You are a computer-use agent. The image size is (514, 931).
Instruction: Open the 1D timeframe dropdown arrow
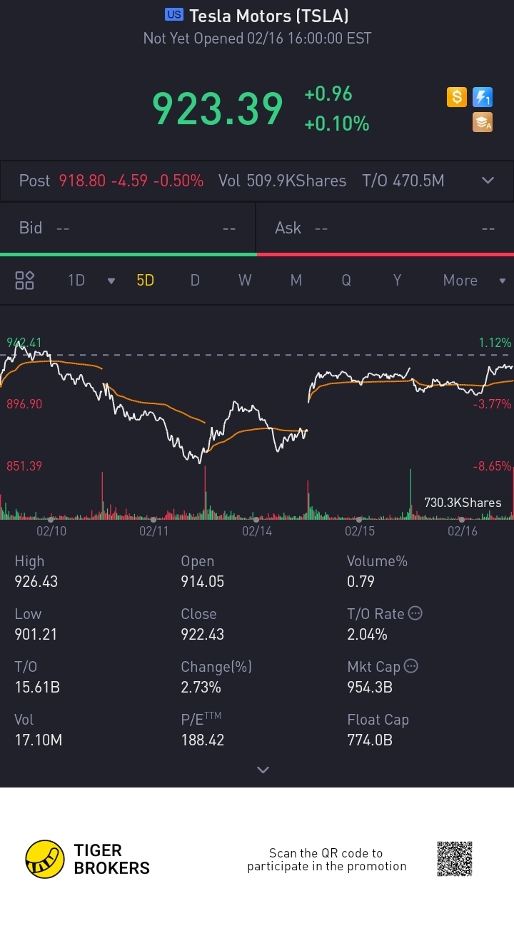pos(111,281)
